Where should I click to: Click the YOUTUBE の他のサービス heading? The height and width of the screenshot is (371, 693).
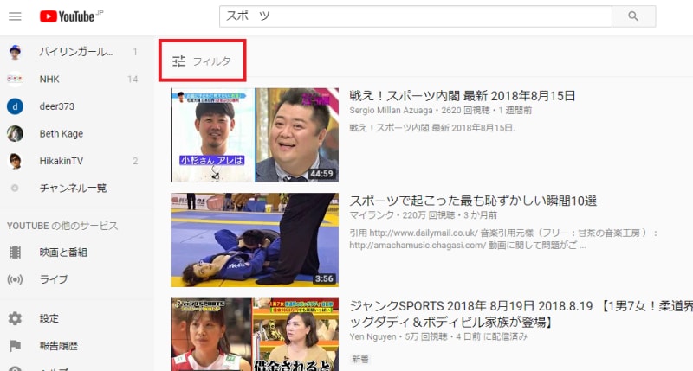pos(62,226)
